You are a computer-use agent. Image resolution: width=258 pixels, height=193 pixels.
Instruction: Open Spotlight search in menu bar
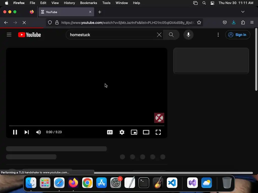(x=204, y=3)
